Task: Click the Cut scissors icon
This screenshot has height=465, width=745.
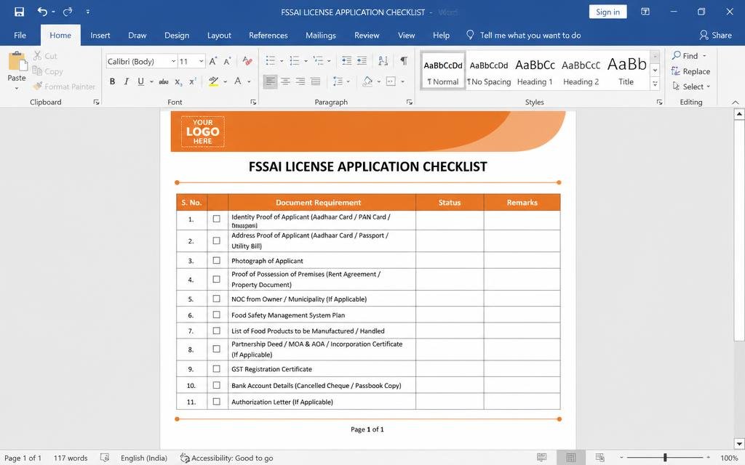Action: tap(38, 55)
